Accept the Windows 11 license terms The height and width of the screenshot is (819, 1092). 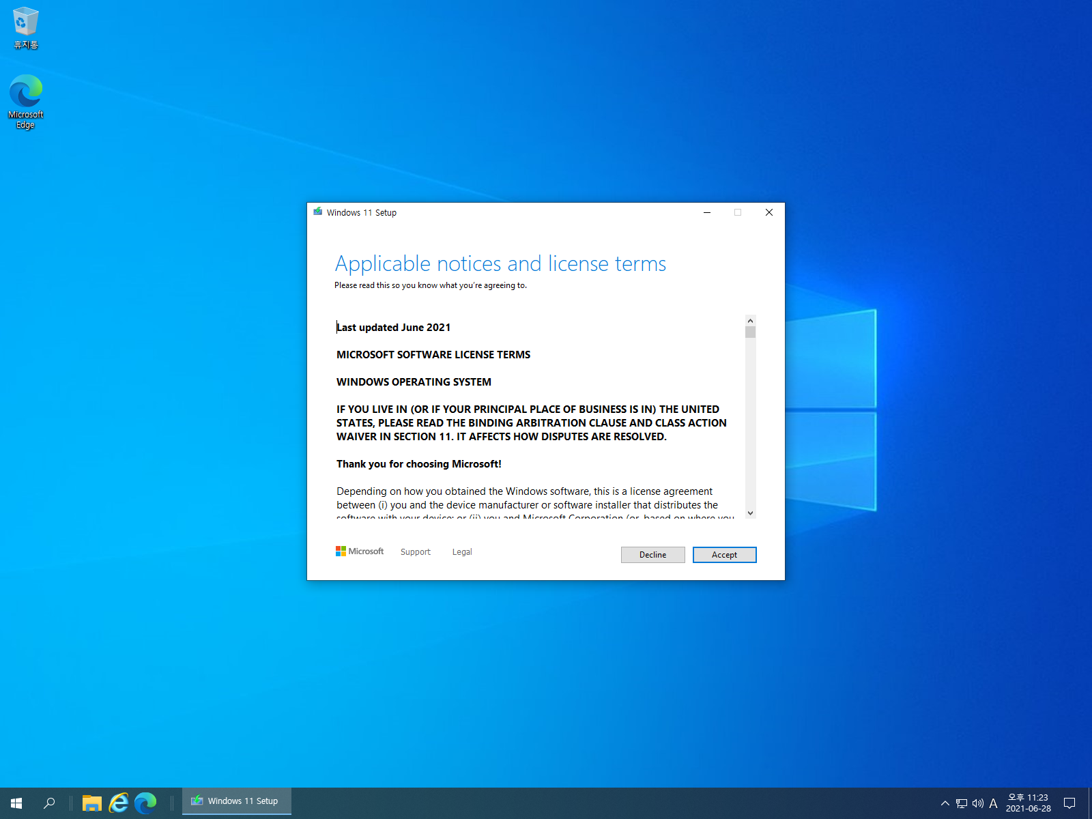[x=724, y=555]
